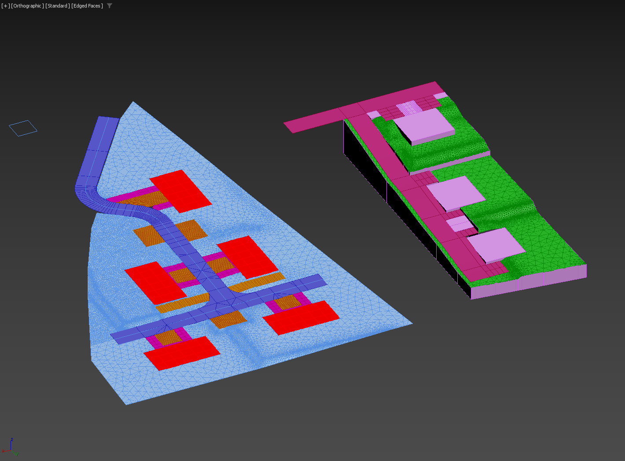Open the Edged Faces per-view menu
Viewport: 625px width, 461px height.
pos(87,6)
